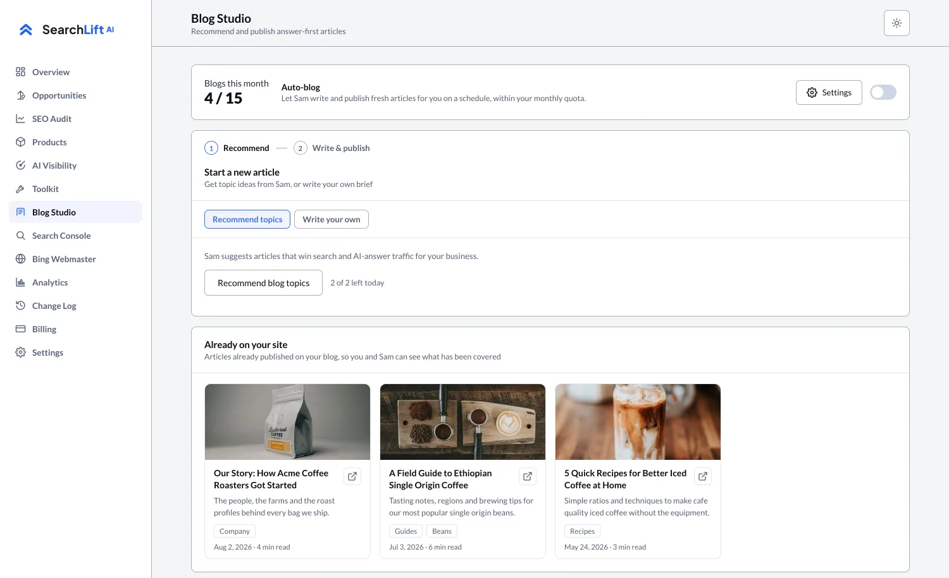Click 'A Field Guide to Ethiopian Single Origin Coffee' title
The image size is (949, 578).
[440, 479]
